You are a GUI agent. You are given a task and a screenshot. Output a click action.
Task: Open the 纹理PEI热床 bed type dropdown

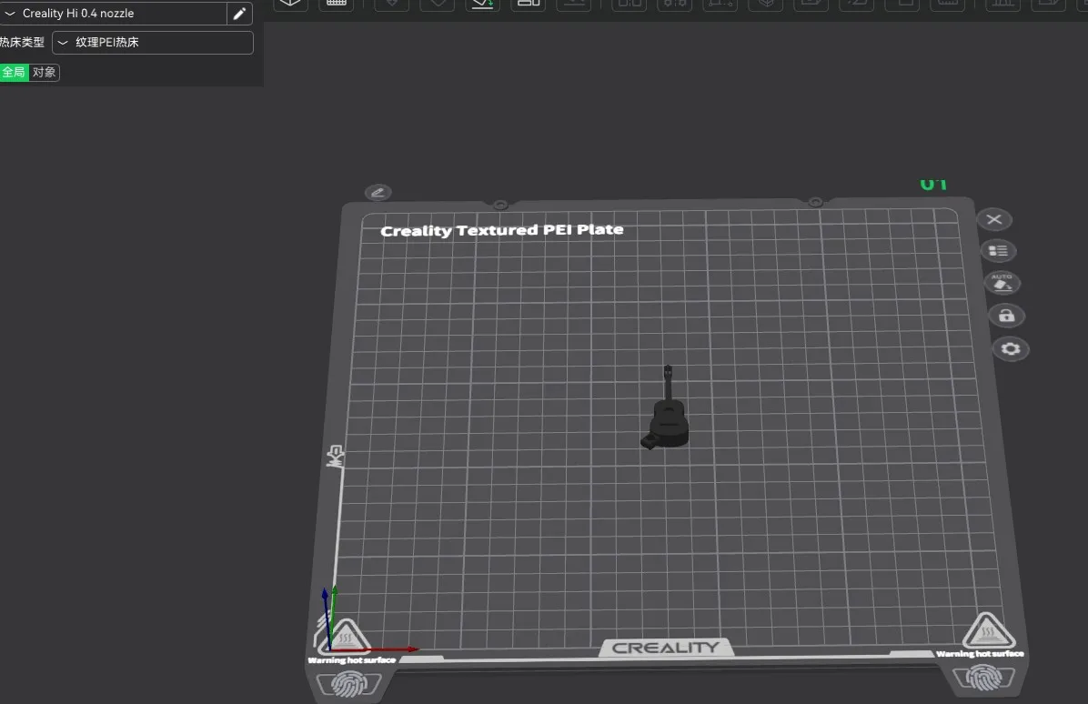[x=153, y=43]
